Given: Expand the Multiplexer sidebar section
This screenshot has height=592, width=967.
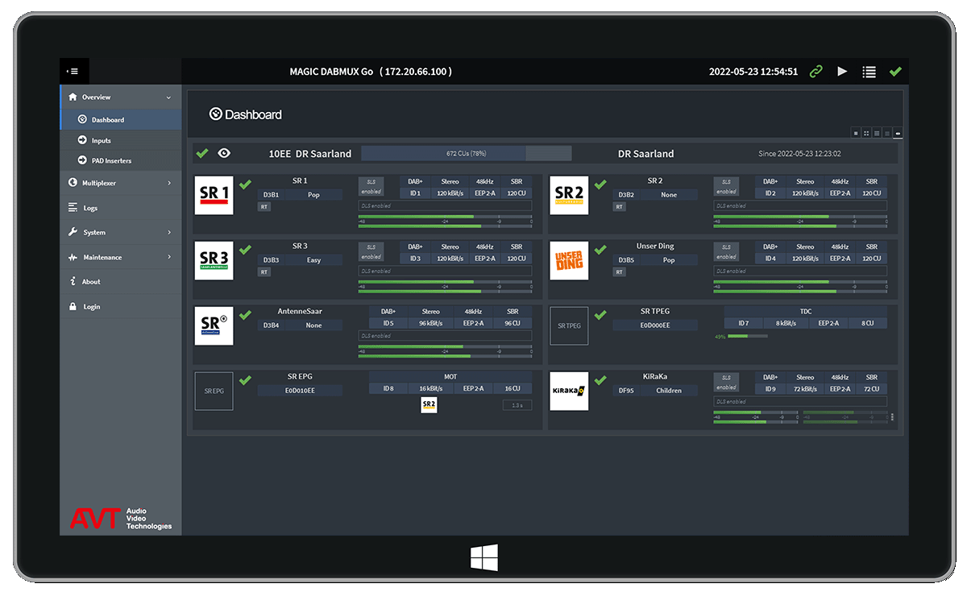Looking at the screenshot, I should point(120,183).
